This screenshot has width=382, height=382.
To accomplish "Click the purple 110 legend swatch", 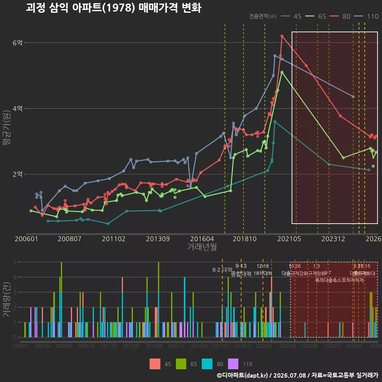I will pos(233,364).
